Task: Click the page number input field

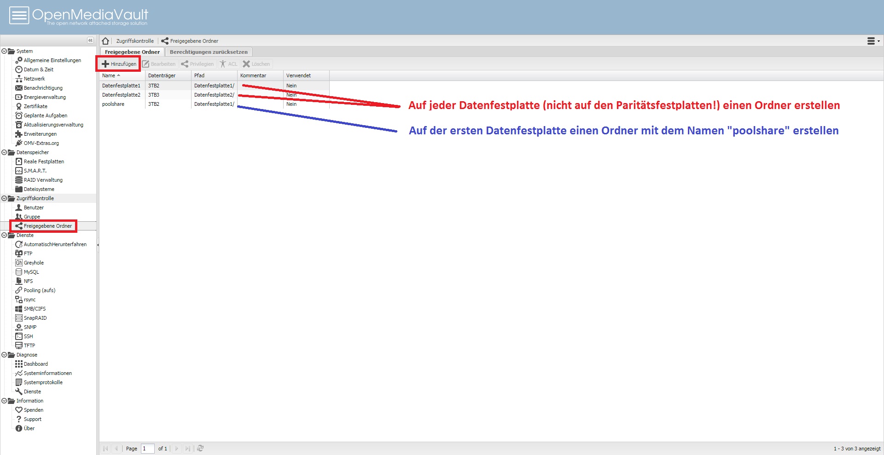Action: point(147,449)
